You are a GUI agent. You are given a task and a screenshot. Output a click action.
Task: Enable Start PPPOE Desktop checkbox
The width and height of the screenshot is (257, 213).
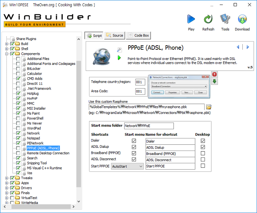click(203, 166)
